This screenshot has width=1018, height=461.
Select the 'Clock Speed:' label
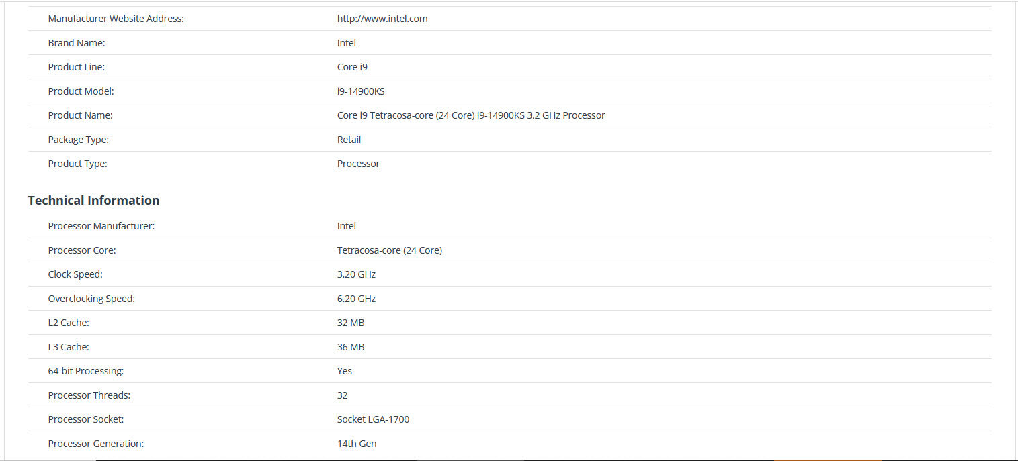pyautogui.click(x=75, y=274)
